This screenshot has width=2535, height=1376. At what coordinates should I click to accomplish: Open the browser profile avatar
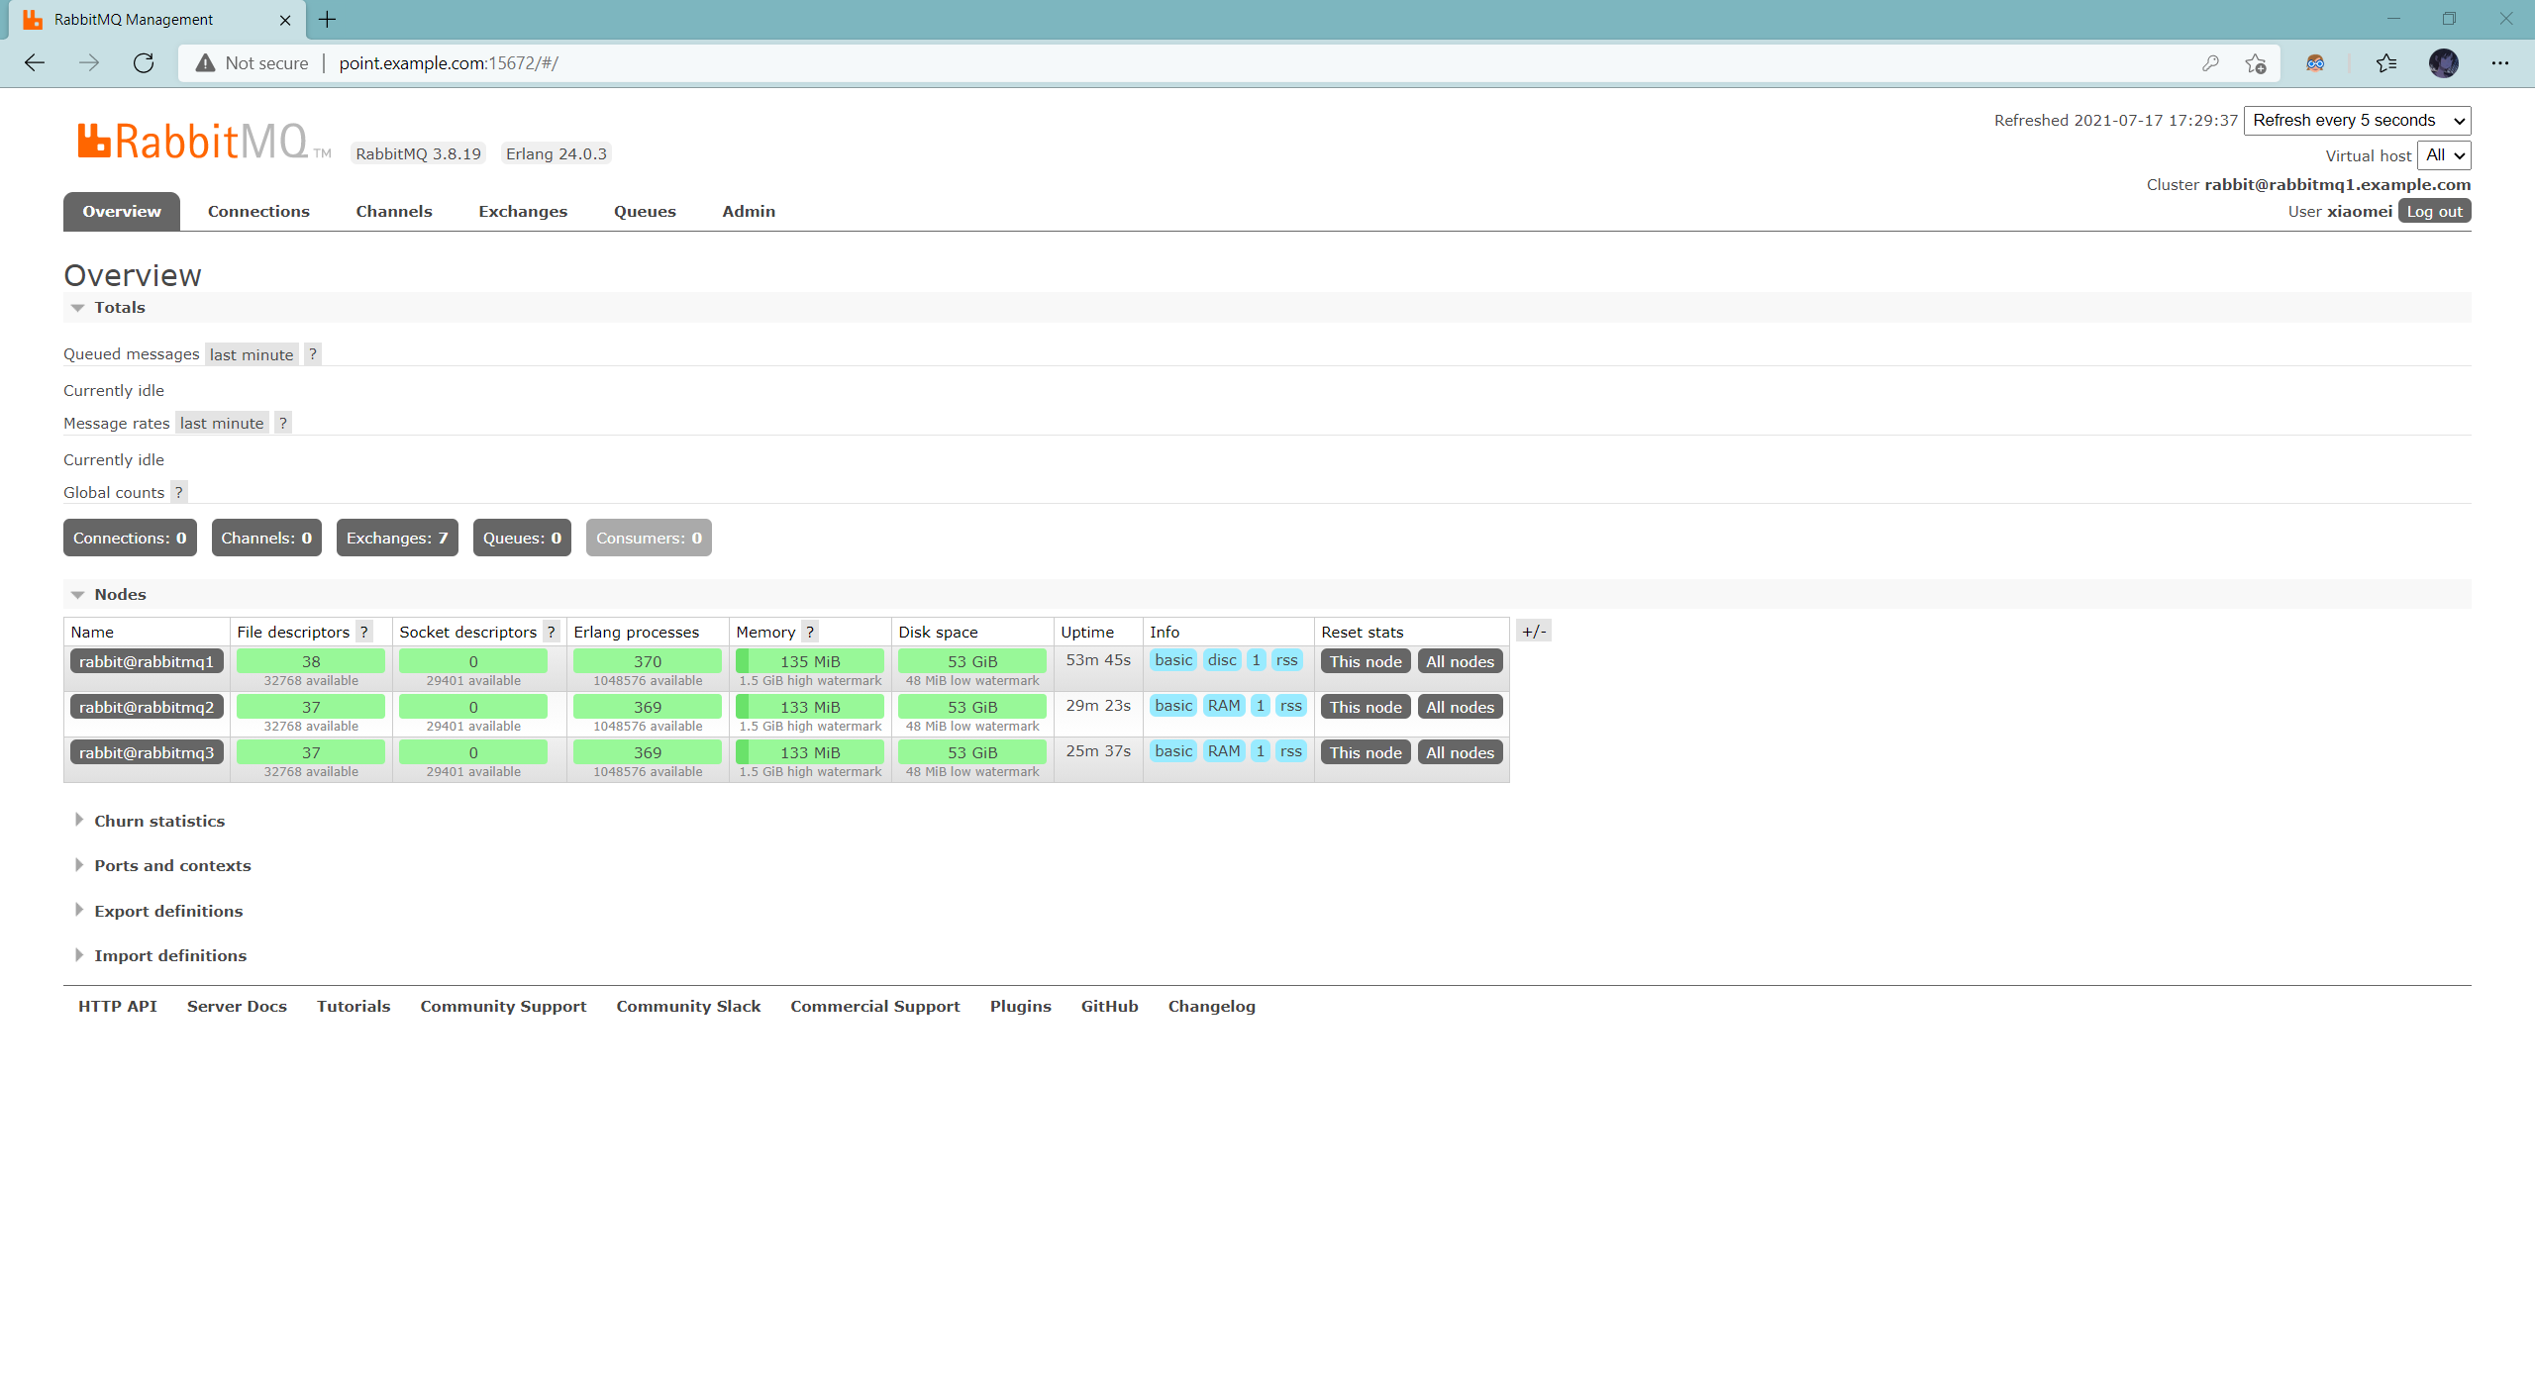2443,63
